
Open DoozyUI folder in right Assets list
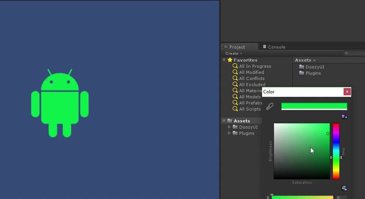click(312, 67)
